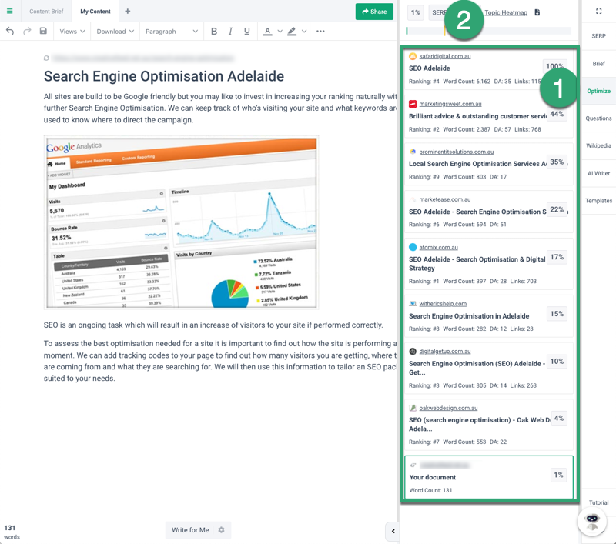The width and height of the screenshot is (616, 544).
Task: Open the Templates sidebar tab
Action: click(599, 201)
